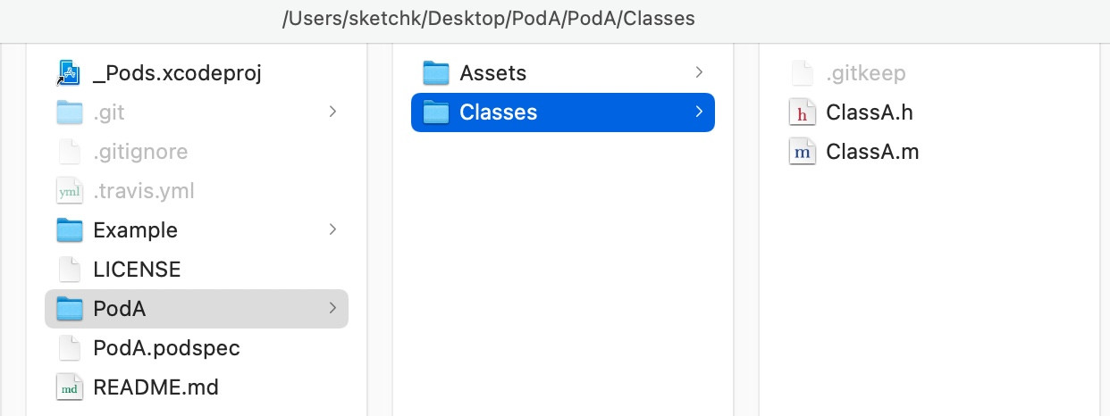Click the folder path in the title bar

488,18
